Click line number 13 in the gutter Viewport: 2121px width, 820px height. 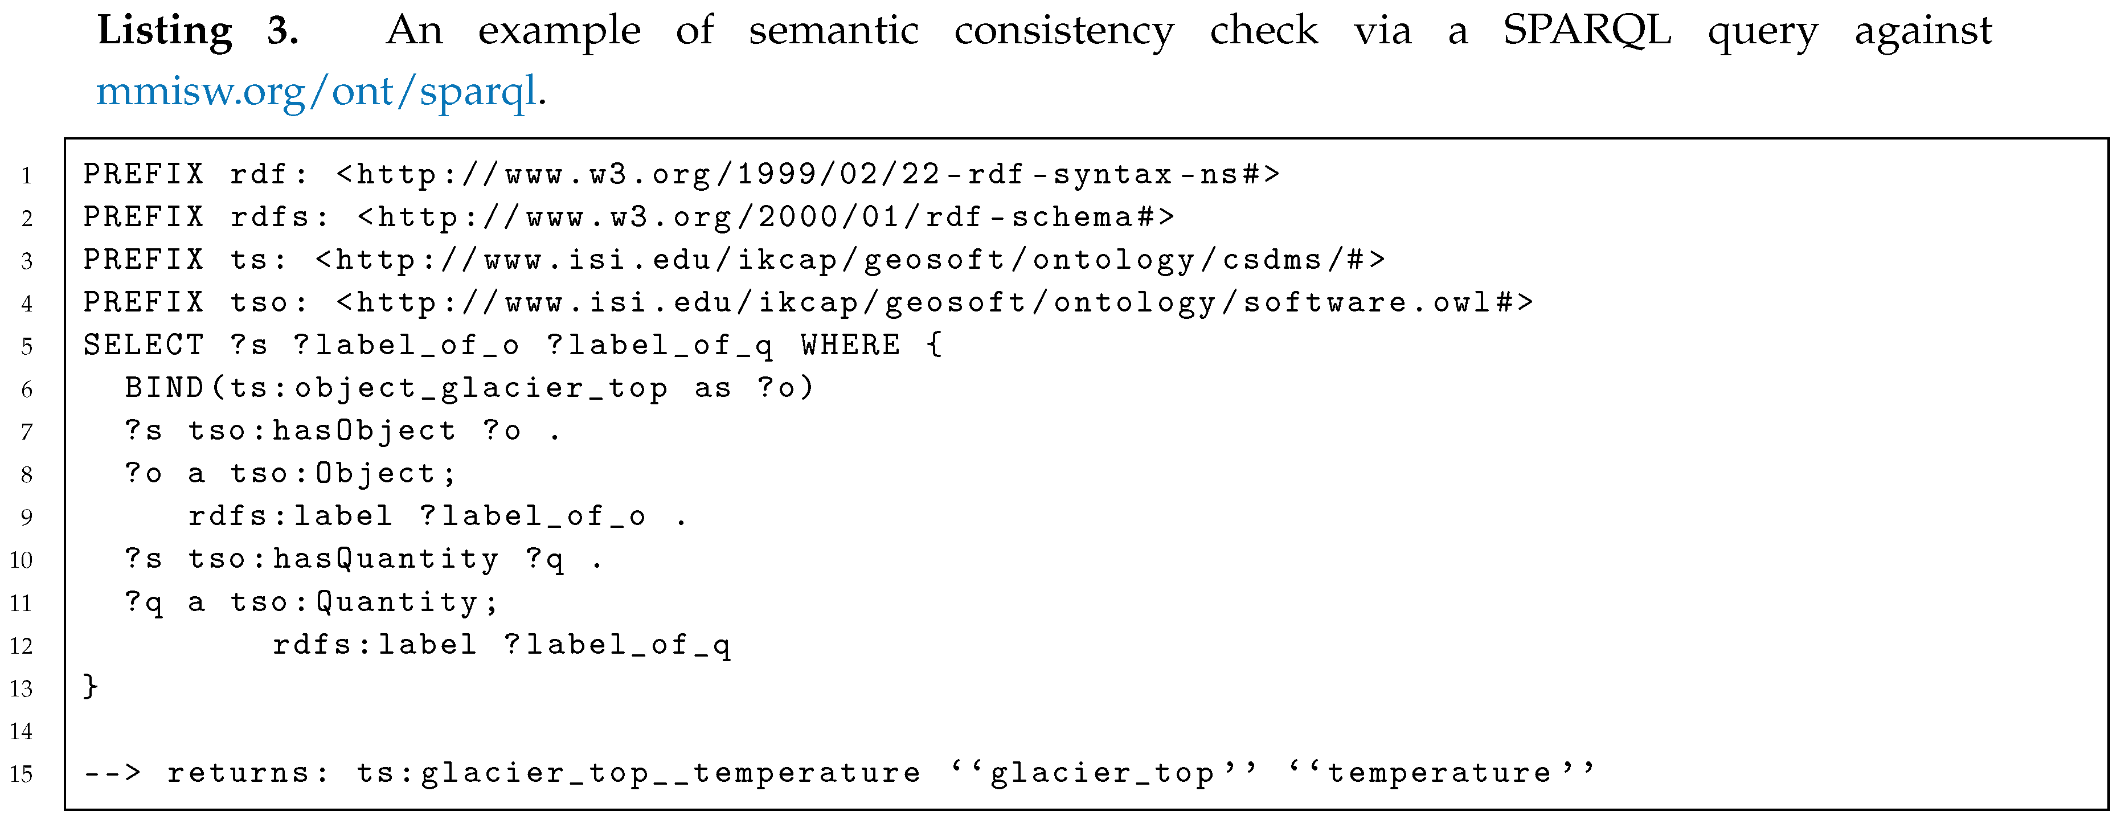[22, 689]
